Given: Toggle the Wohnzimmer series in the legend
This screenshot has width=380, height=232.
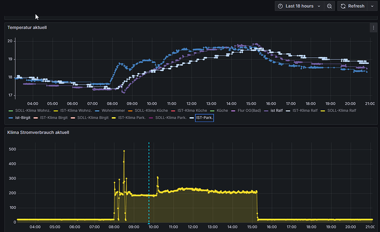Looking at the screenshot, I should [115, 111].
